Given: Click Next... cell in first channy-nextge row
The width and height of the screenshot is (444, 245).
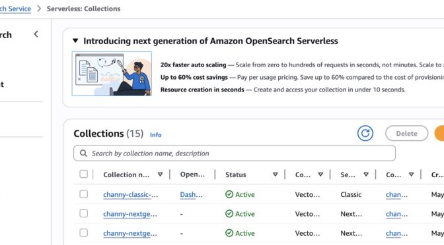Looking at the screenshot, I should (x=351, y=214).
